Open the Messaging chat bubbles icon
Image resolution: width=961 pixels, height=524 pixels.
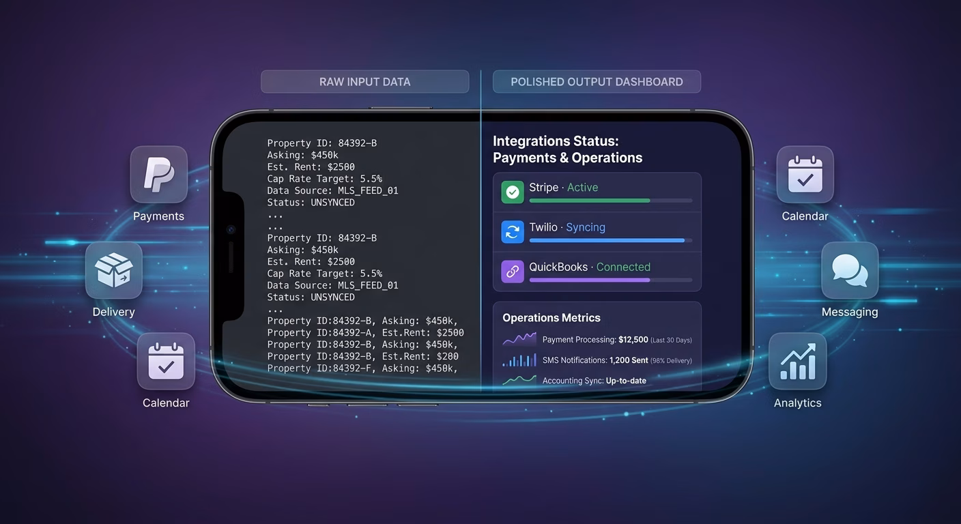[x=850, y=270]
